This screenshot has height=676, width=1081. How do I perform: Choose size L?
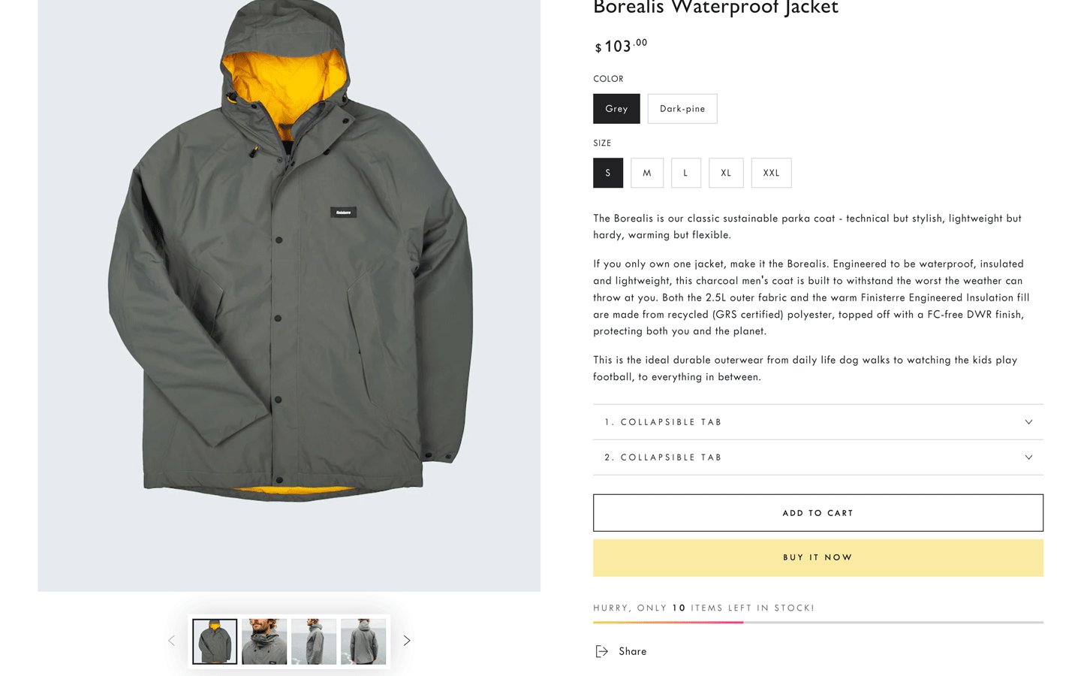tap(685, 173)
